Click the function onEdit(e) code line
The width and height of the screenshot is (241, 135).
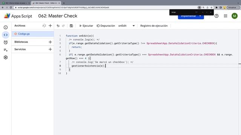coord(79,36)
